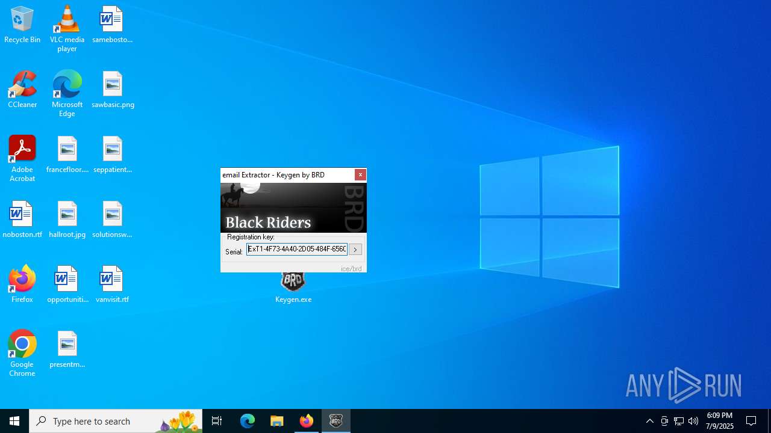The image size is (771, 433).
Task: Click the taskbar search box
Action: [x=116, y=421]
